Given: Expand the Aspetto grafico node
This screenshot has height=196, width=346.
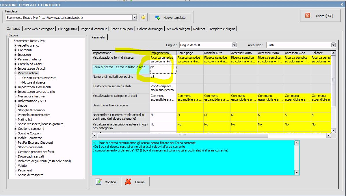Looking at the screenshot, I should coord(15,45).
